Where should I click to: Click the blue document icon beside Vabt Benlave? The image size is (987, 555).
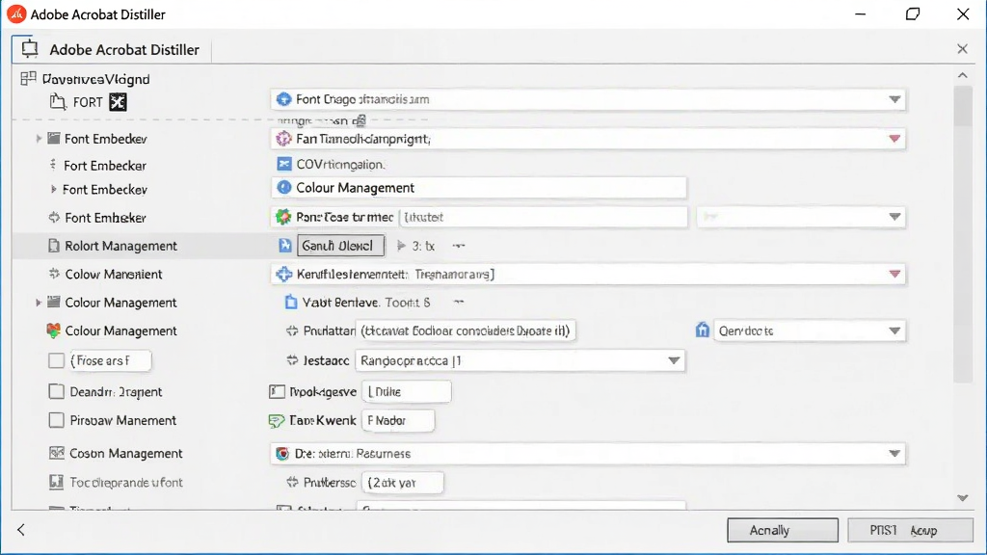291,302
